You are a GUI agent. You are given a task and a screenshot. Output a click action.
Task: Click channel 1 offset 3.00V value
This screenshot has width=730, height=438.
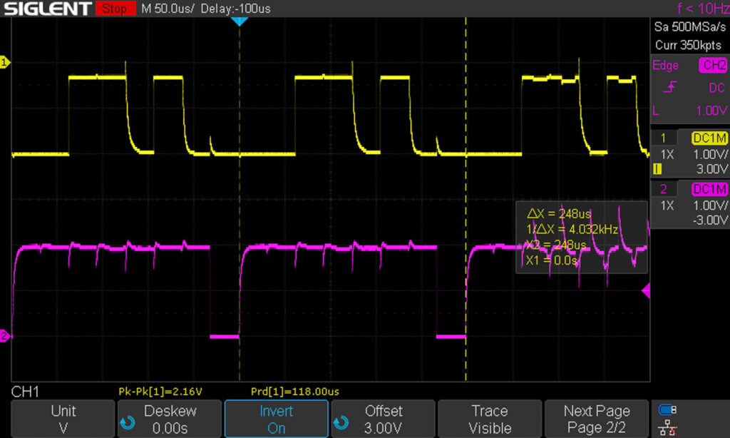712,168
